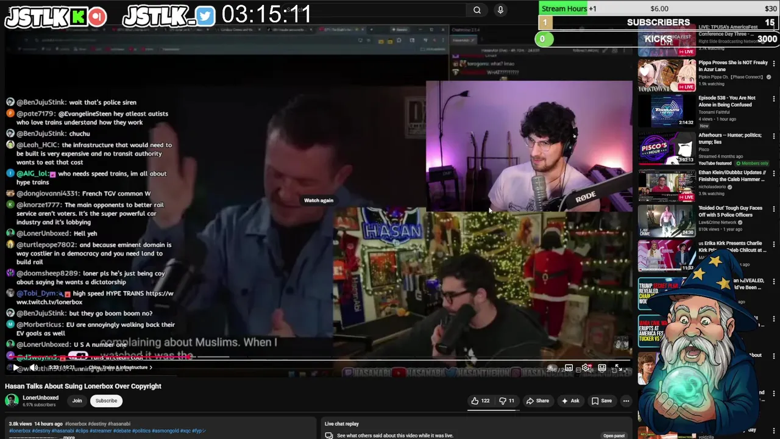Open the Toonami Faithful Episode 538 thumbnail
This screenshot has height=439, width=780.
point(667,111)
